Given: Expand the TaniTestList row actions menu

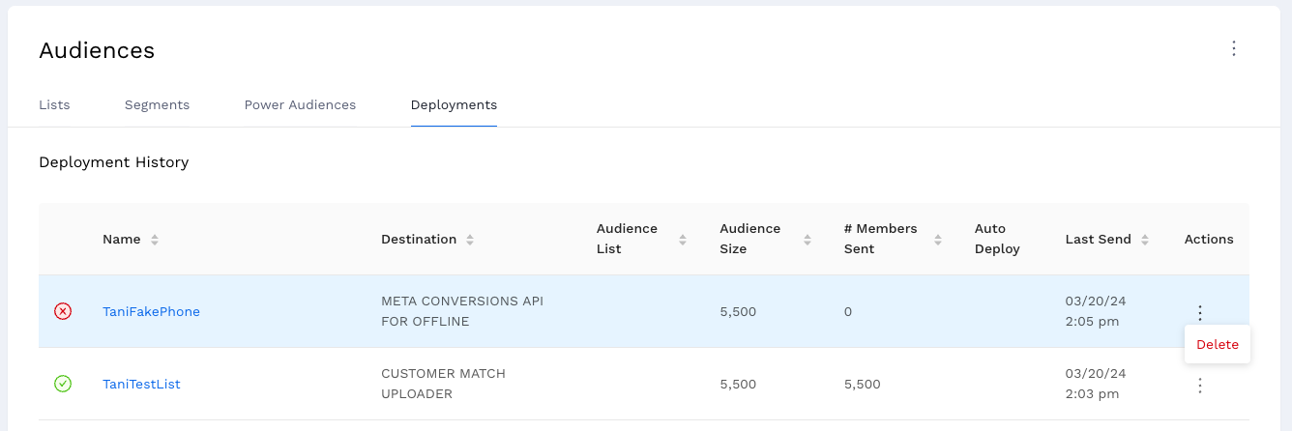Looking at the screenshot, I should coord(1200,386).
